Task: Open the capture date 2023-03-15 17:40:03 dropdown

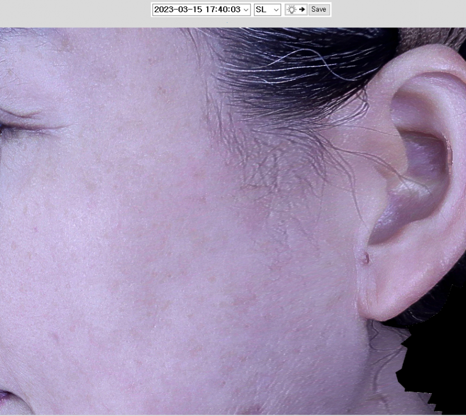Action: pos(201,9)
